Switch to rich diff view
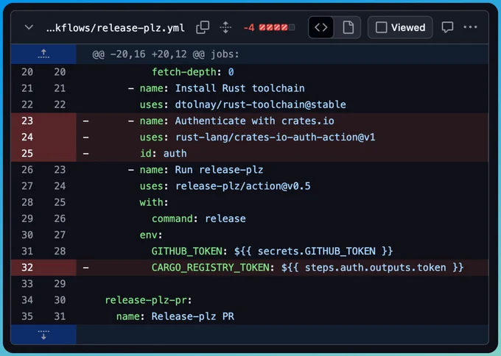The width and height of the screenshot is (501, 356). click(348, 28)
